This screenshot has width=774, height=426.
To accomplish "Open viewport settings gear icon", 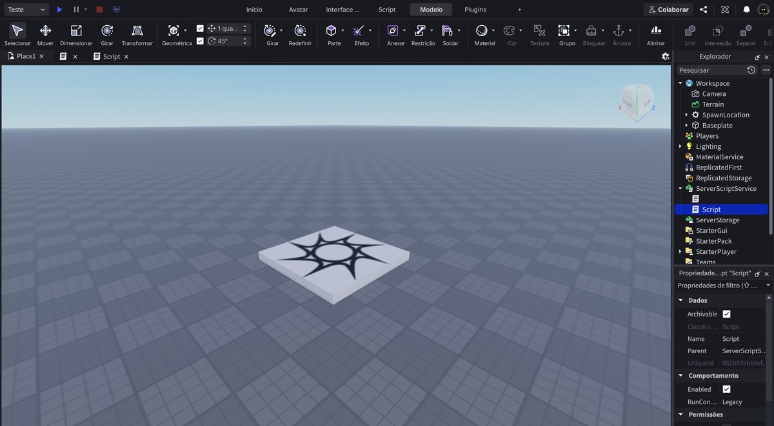I will tap(665, 56).
